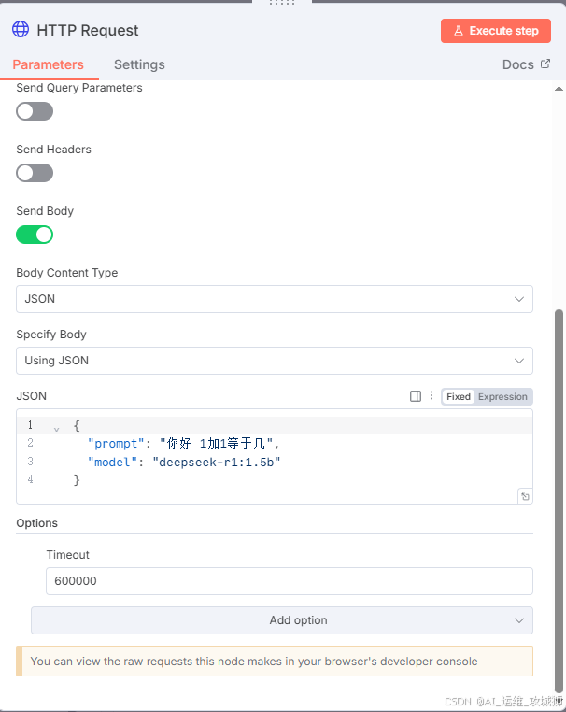Switch to the Settings tab

coord(139,64)
